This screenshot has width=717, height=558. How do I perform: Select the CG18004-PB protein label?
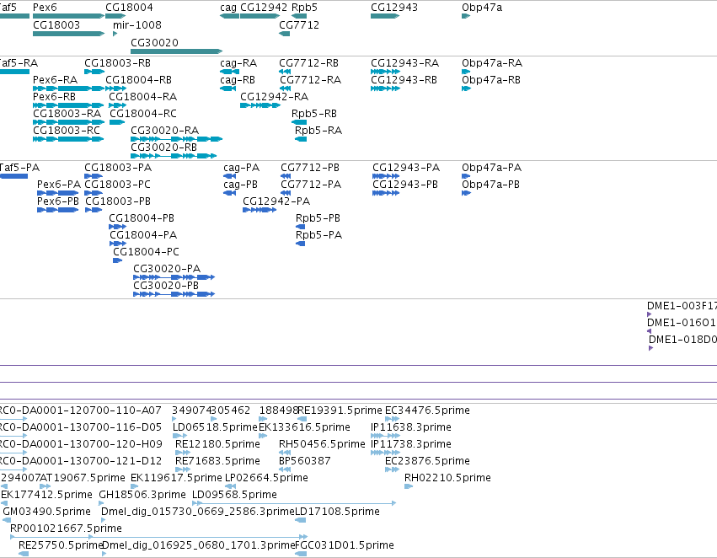(x=142, y=218)
